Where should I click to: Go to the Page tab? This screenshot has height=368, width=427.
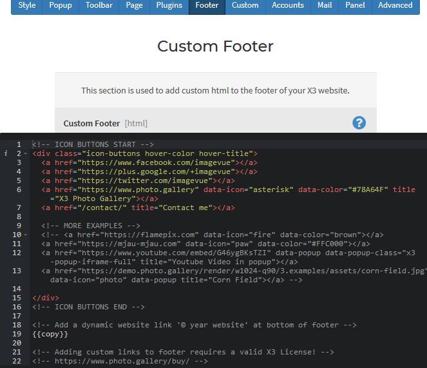click(x=134, y=5)
